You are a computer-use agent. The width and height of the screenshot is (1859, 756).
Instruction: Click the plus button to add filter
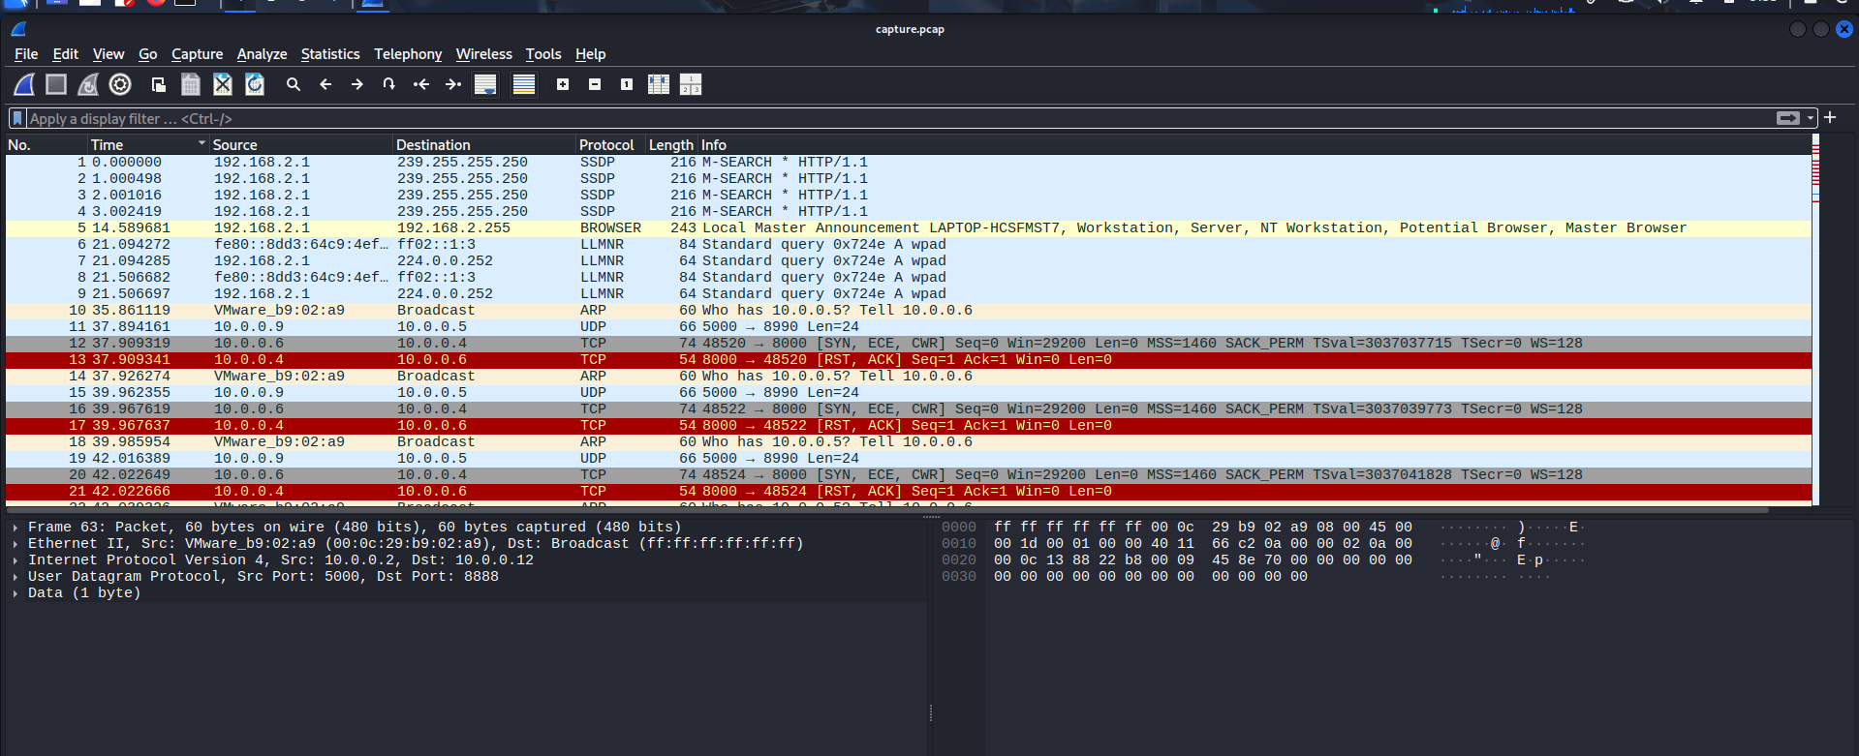(1830, 118)
